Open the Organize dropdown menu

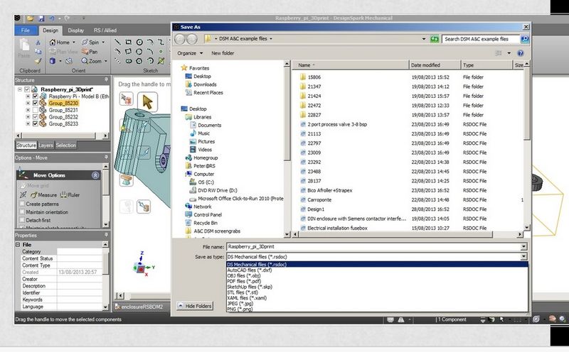190,53
